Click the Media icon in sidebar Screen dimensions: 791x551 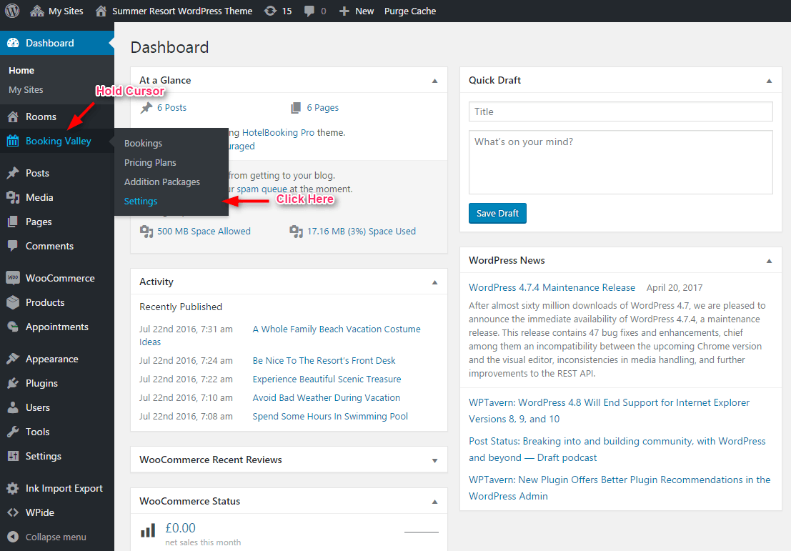click(x=13, y=197)
